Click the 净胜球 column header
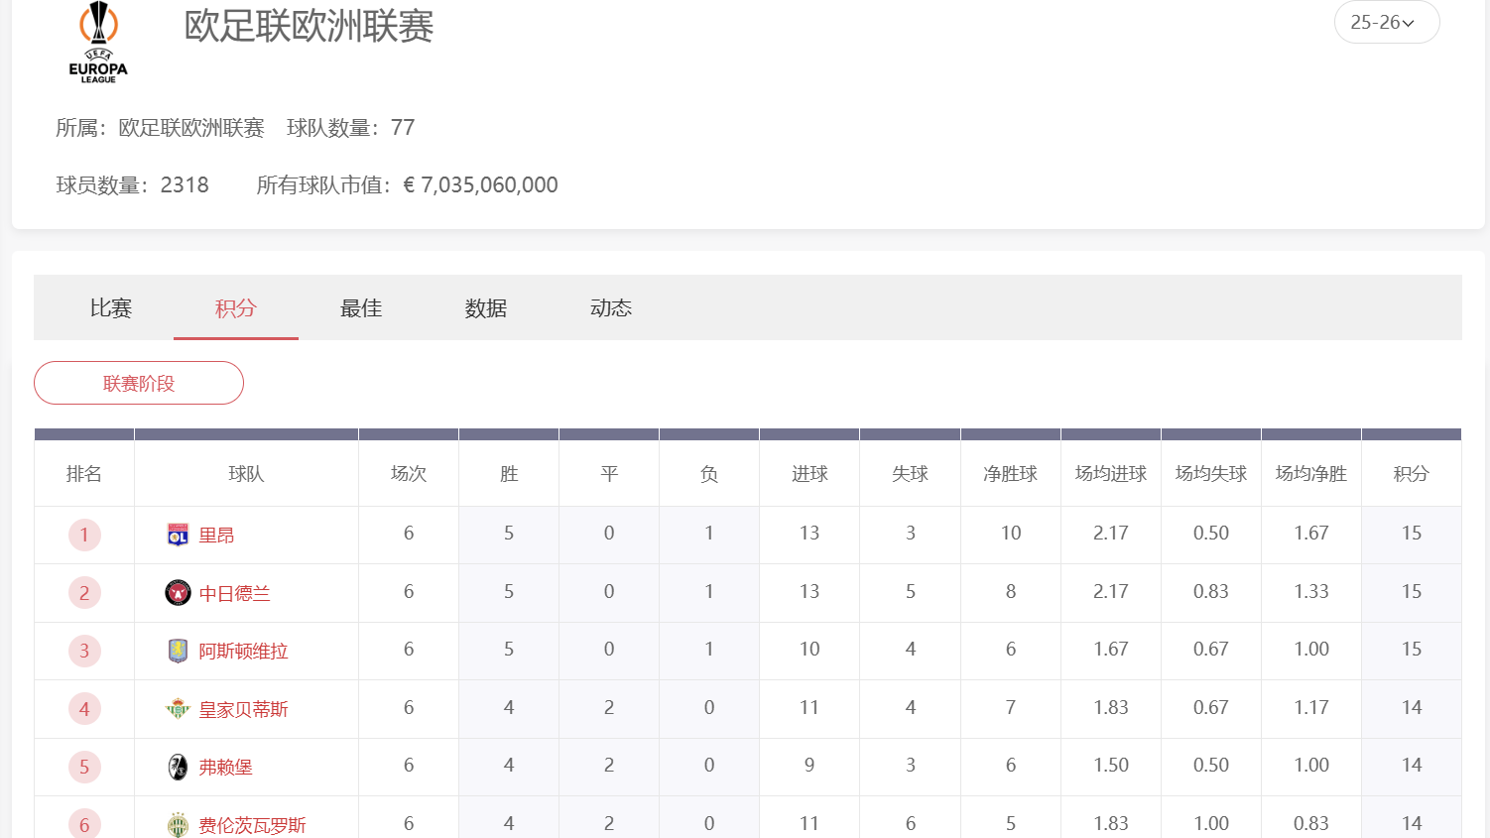 [x=1010, y=474]
